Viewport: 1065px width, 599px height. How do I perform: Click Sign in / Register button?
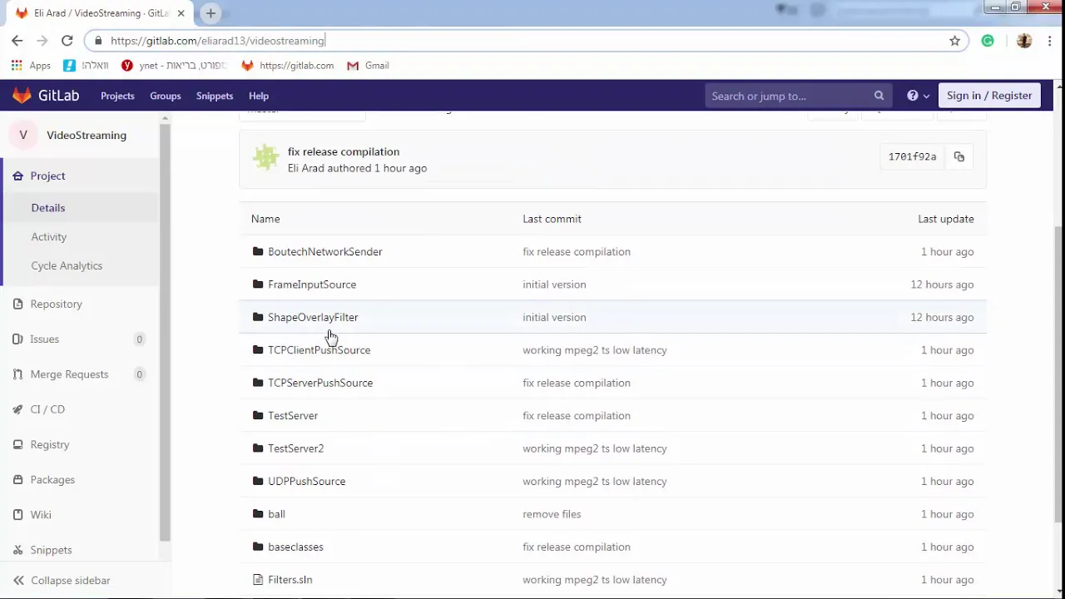(989, 96)
